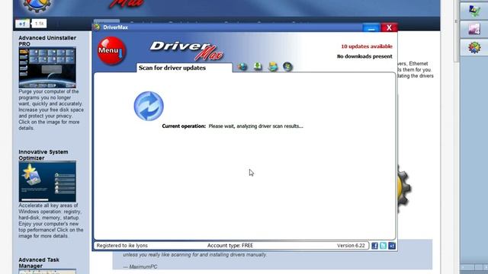Screen dimensions: 488x274
Task: Click the 'No downloads present' status text
Action: [x=364, y=56]
